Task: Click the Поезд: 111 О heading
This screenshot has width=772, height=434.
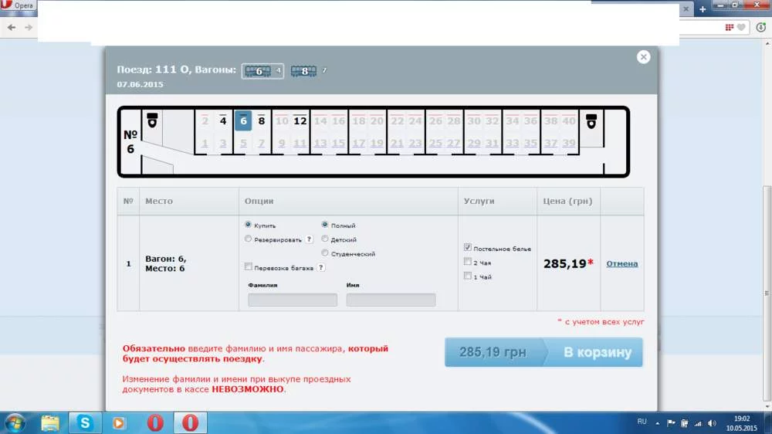Action: 154,70
